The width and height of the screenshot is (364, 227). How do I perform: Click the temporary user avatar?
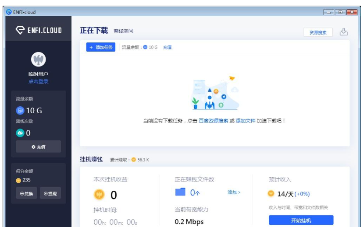point(39,59)
